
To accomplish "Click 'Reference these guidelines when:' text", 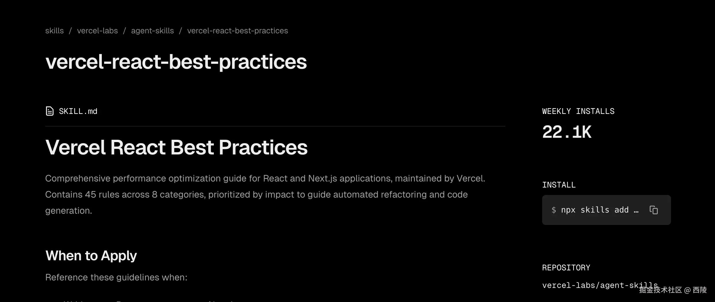I will coord(116,277).
